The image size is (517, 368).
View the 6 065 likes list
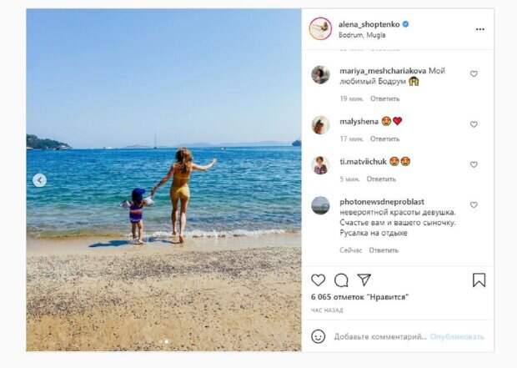[359, 297]
